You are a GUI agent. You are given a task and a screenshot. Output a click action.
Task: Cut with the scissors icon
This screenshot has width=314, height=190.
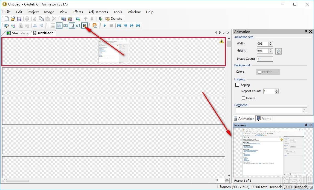coord(35,19)
